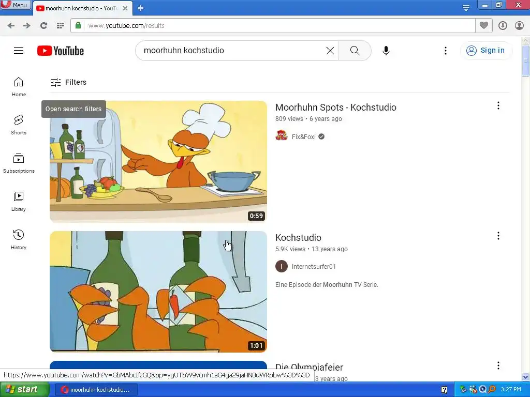Open more options for Moorhuhn Spots video
This screenshot has width=530, height=397.
pyautogui.click(x=498, y=105)
